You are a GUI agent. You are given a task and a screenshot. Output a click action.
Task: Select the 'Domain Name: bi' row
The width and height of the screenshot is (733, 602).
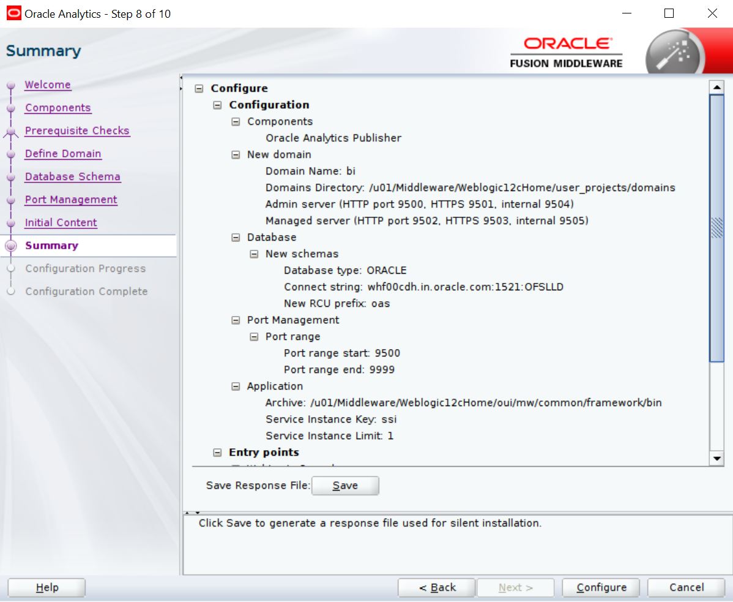(310, 171)
